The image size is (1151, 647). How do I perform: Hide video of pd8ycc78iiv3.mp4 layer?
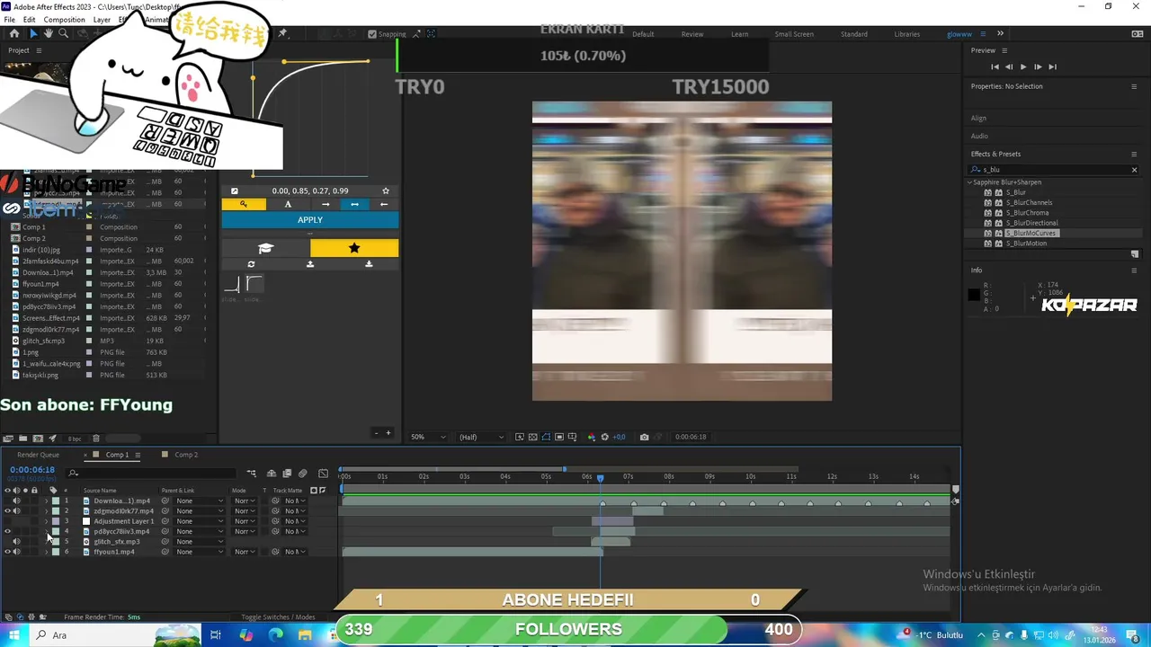click(7, 532)
